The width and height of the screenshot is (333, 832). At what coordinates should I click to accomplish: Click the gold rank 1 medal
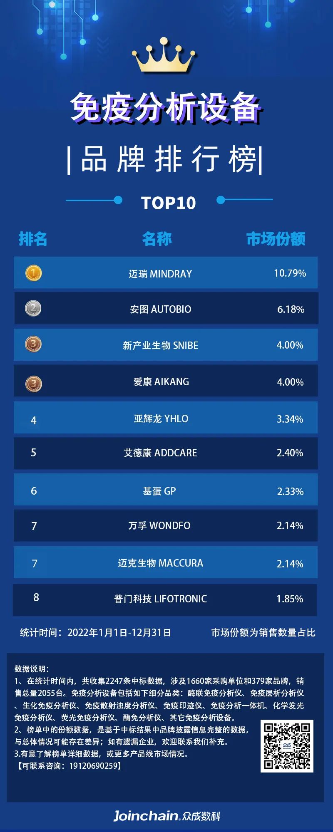(x=34, y=273)
